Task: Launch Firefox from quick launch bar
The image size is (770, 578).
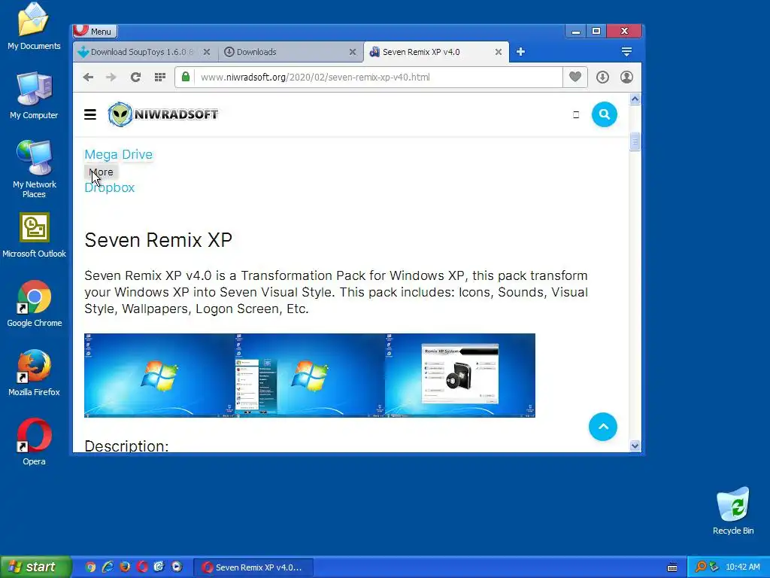Action: pos(125,567)
